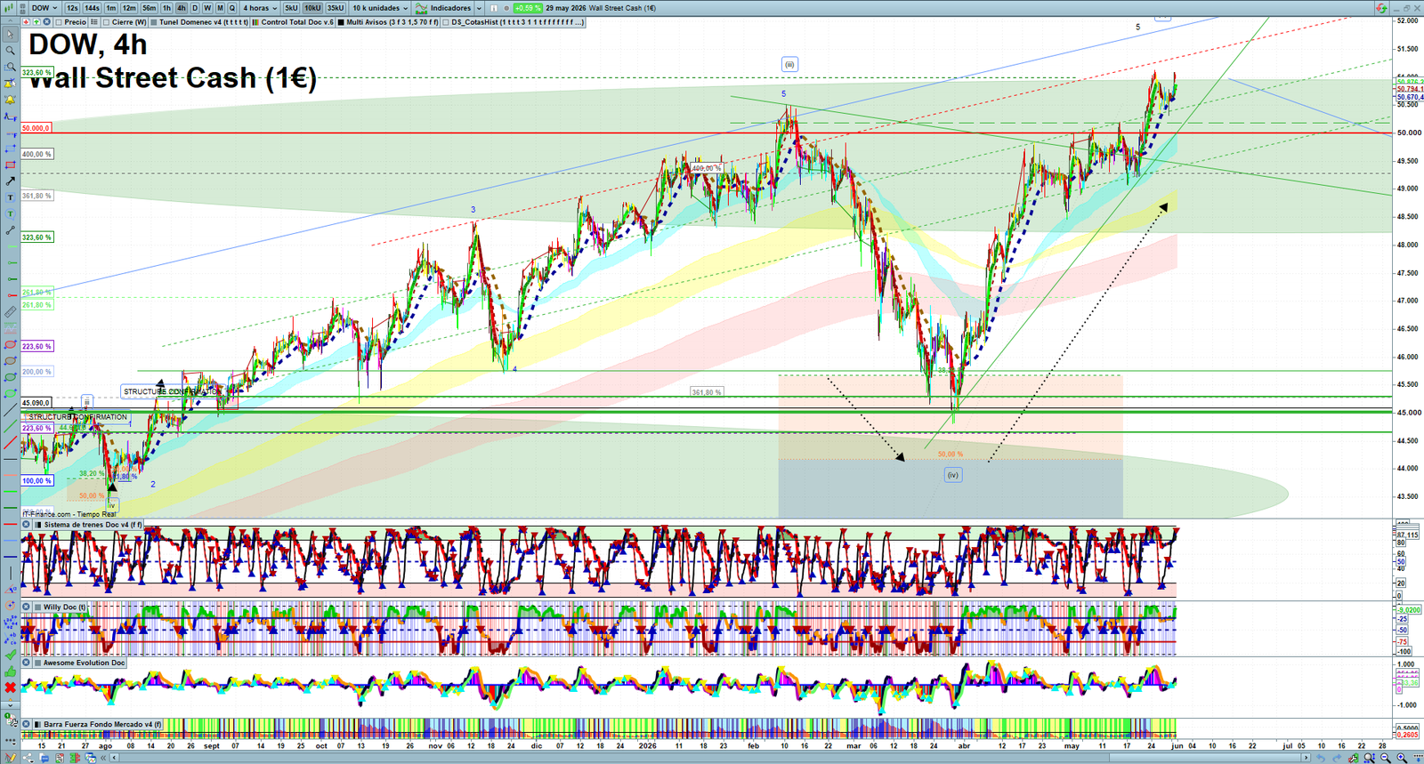Select the red cross stamp
Viewport: 1424px width, 764px height.
click(11, 687)
